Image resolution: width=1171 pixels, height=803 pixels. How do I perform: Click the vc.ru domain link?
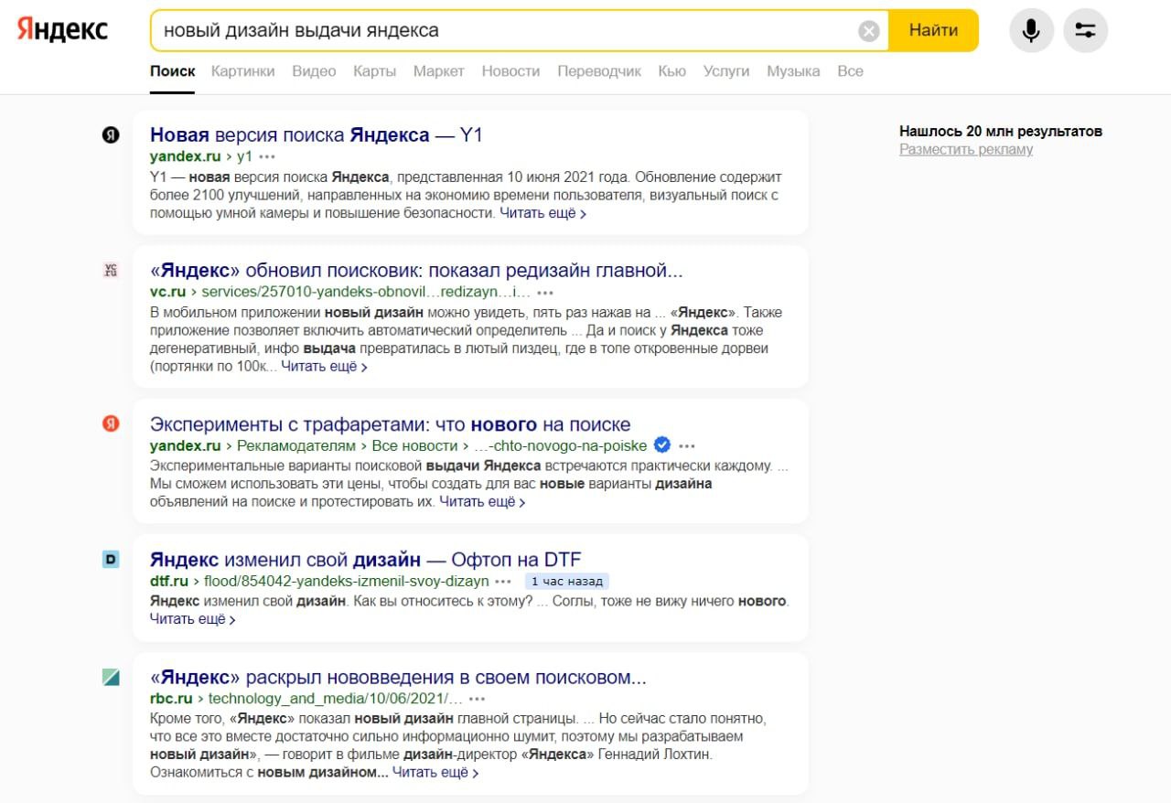pyautogui.click(x=168, y=292)
